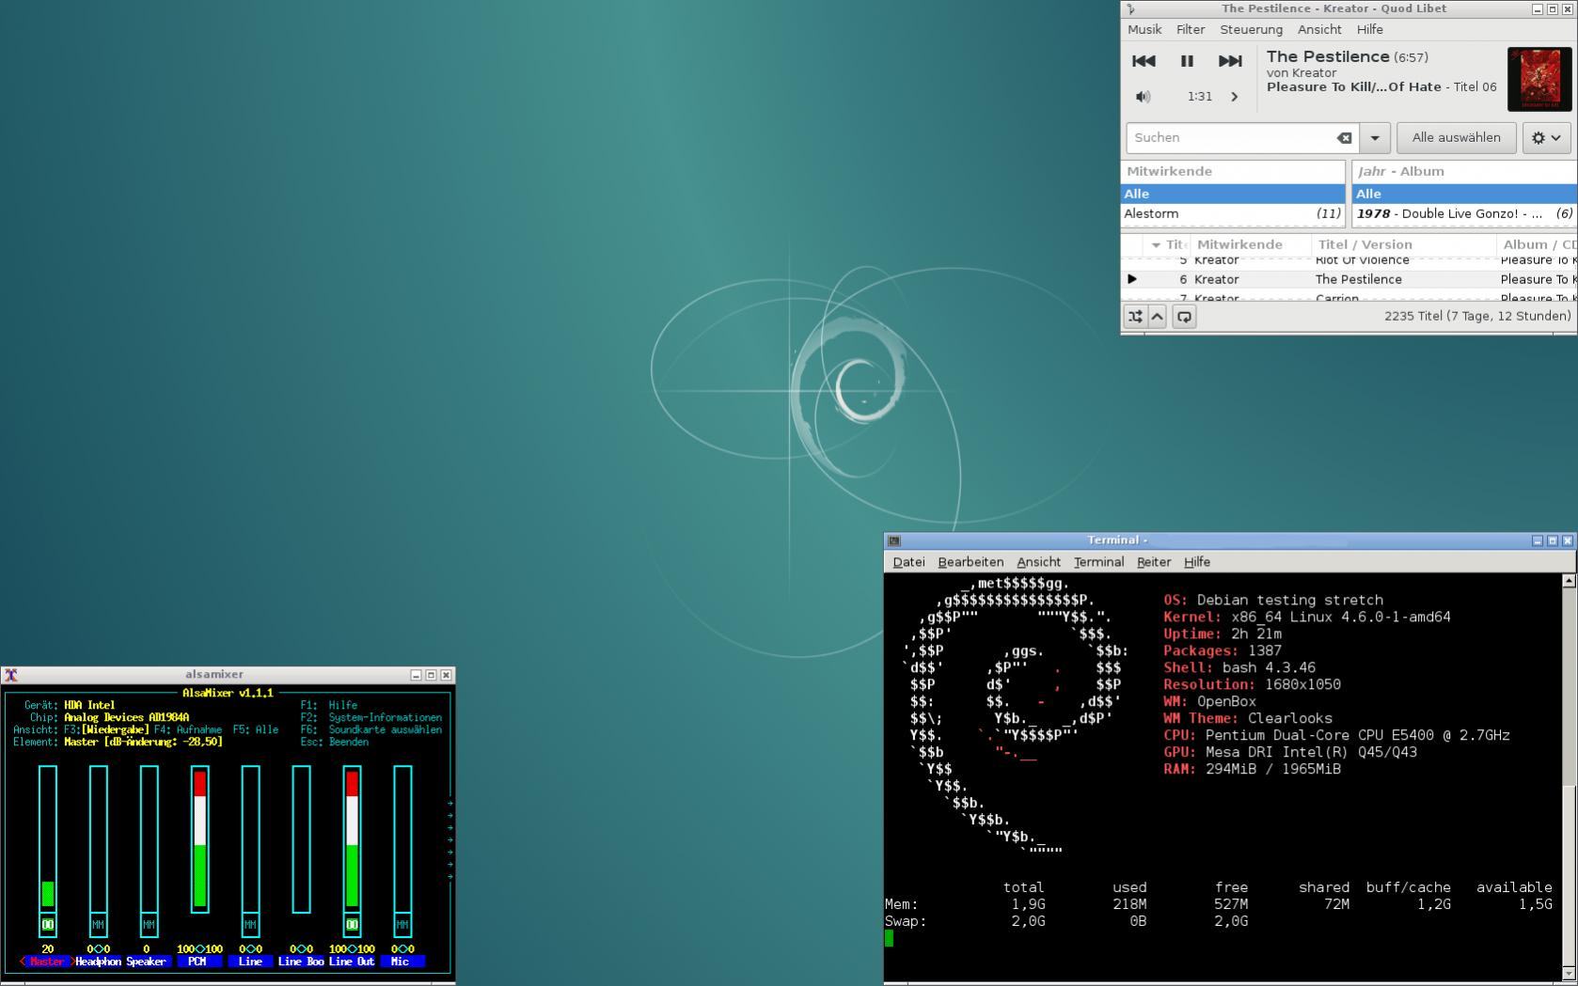Viewport: 1578px width, 986px height.
Task: Open the Filter menu
Action: click(x=1191, y=29)
